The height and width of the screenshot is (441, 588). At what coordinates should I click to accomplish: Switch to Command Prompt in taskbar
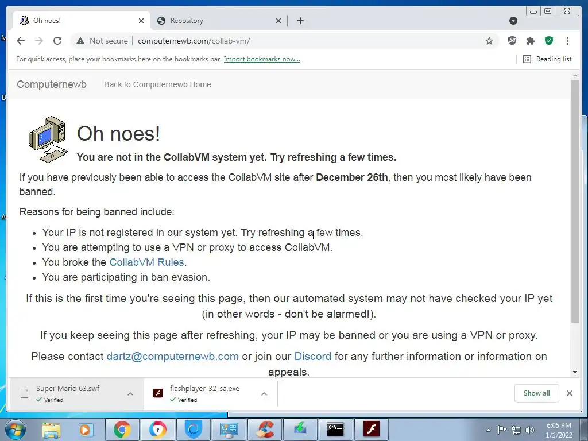point(335,430)
